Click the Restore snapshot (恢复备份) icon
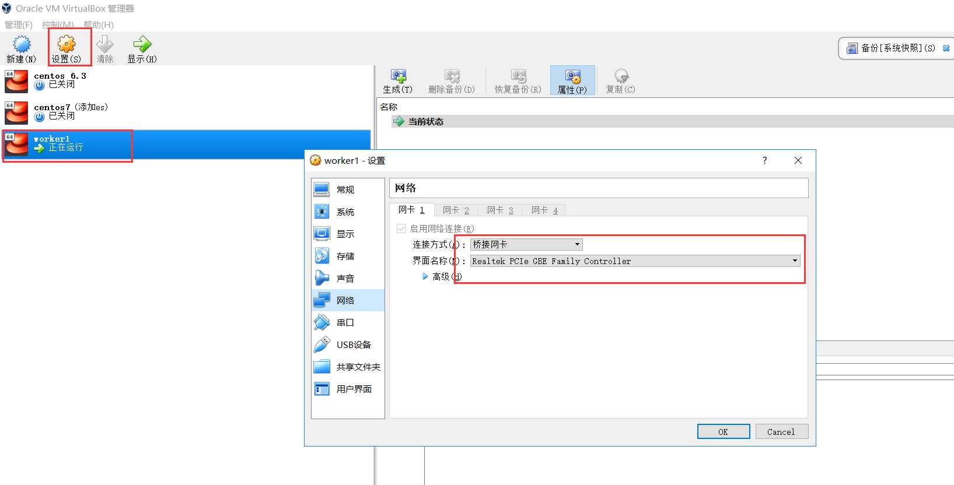 [518, 76]
